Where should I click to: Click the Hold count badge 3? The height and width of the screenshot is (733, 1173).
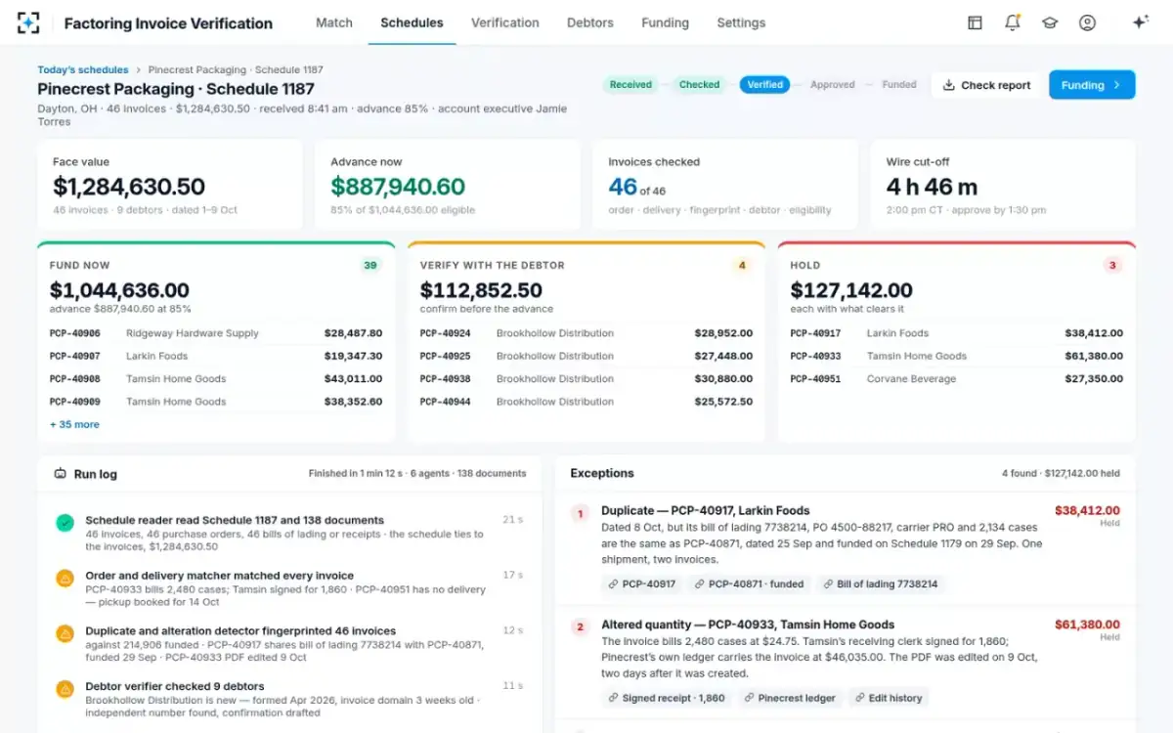[1112, 265]
